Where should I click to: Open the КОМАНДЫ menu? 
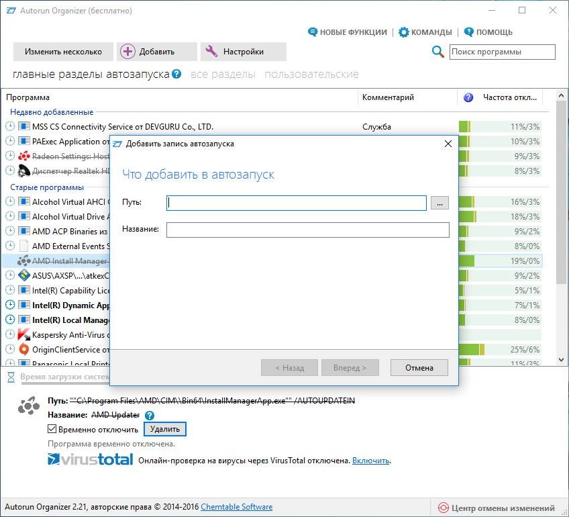coord(425,32)
